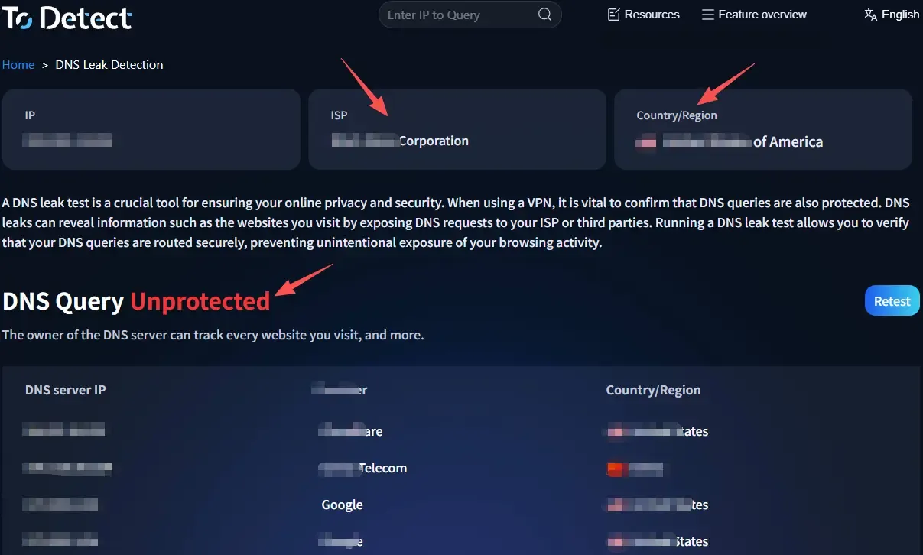Click the Google DNS server row
923x555 pixels.
(x=461, y=505)
